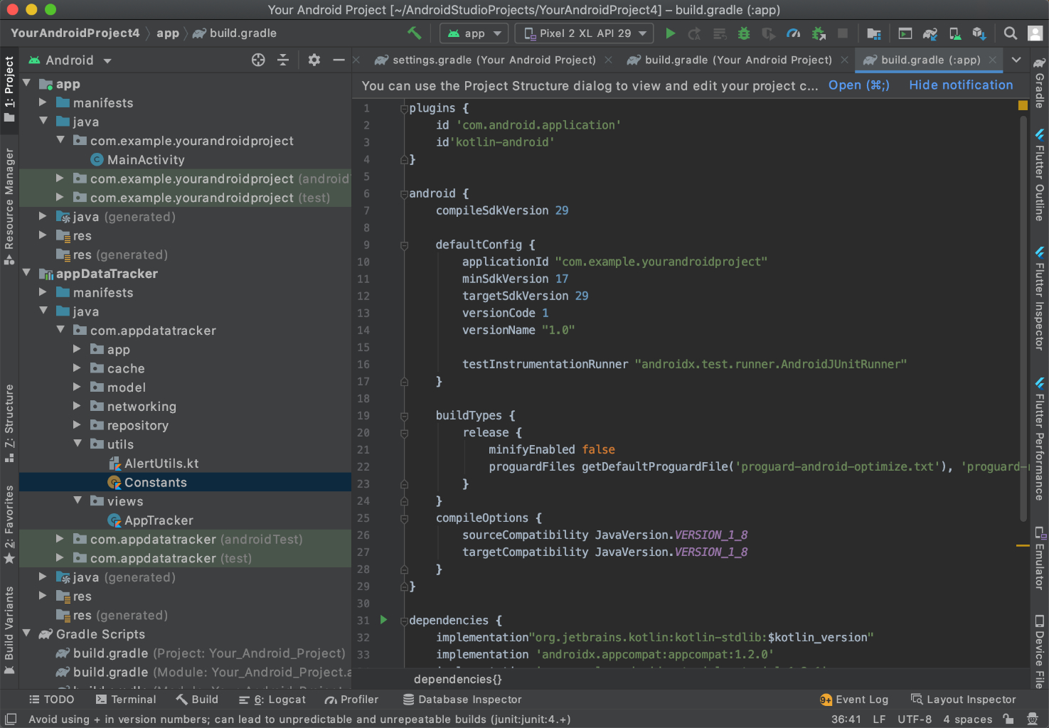
Task: Show hidden editor tabs dropdown chevron
Action: pyautogui.click(x=1016, y=60)
